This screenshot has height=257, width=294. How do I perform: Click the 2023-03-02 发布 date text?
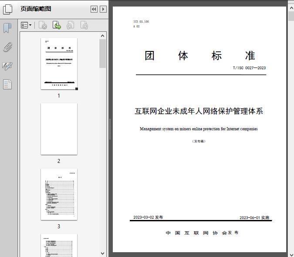(x=148, y=217)
